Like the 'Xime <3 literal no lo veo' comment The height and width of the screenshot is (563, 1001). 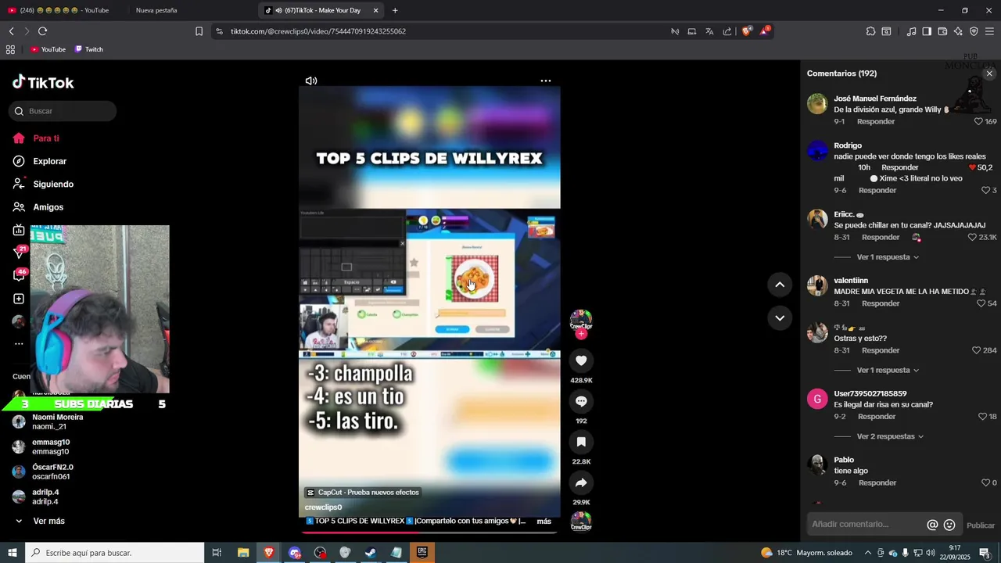tap(985, 191)
